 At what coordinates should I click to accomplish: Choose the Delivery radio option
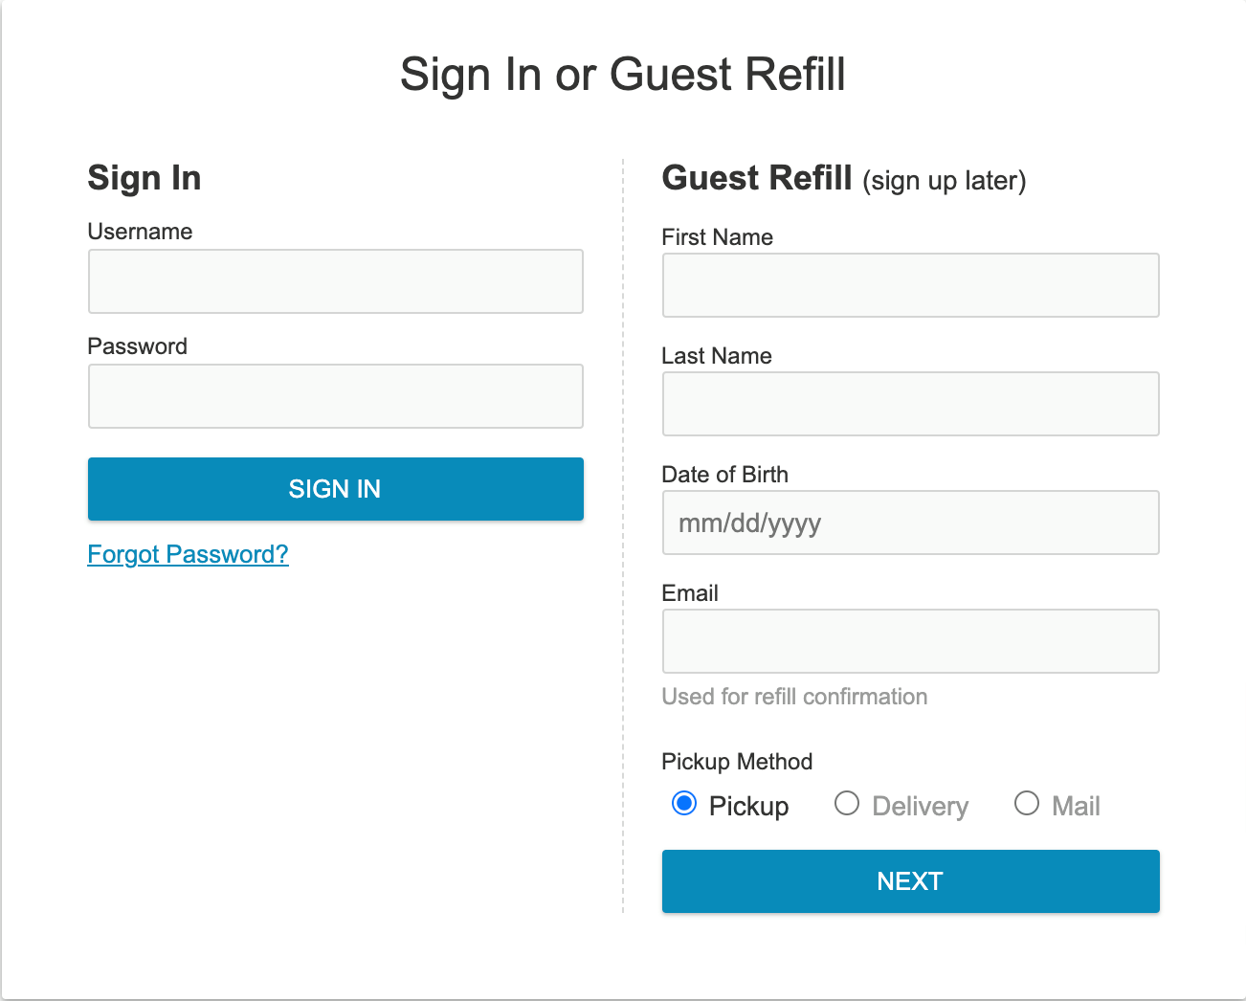coord(847,804)
